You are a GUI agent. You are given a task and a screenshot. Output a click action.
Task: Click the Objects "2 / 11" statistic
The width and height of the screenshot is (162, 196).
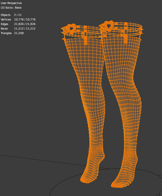[18, 15]
